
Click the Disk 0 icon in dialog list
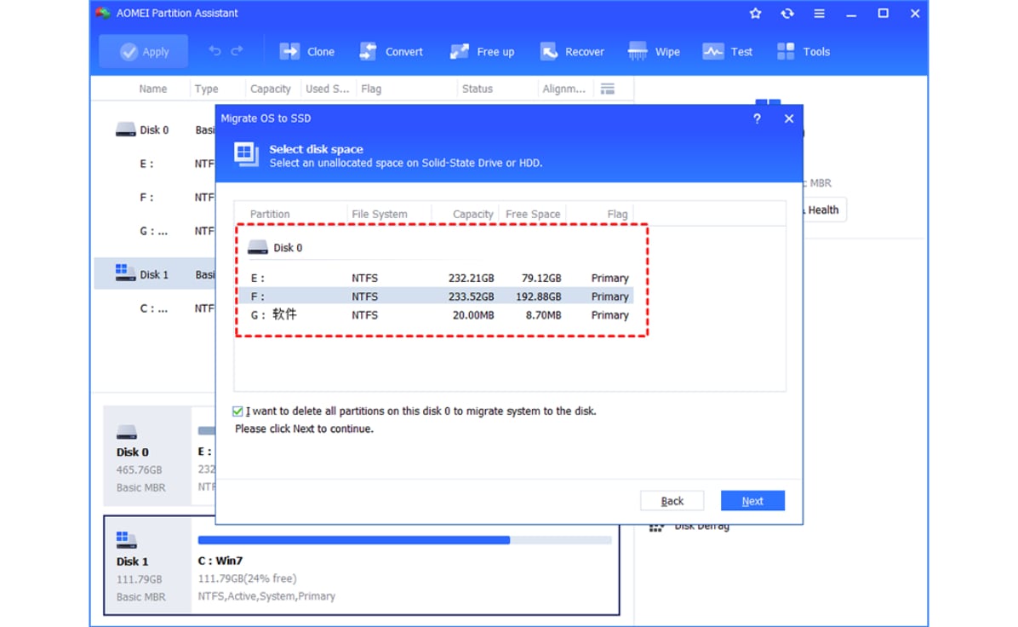pyautogui.click(x=258, y=248)
